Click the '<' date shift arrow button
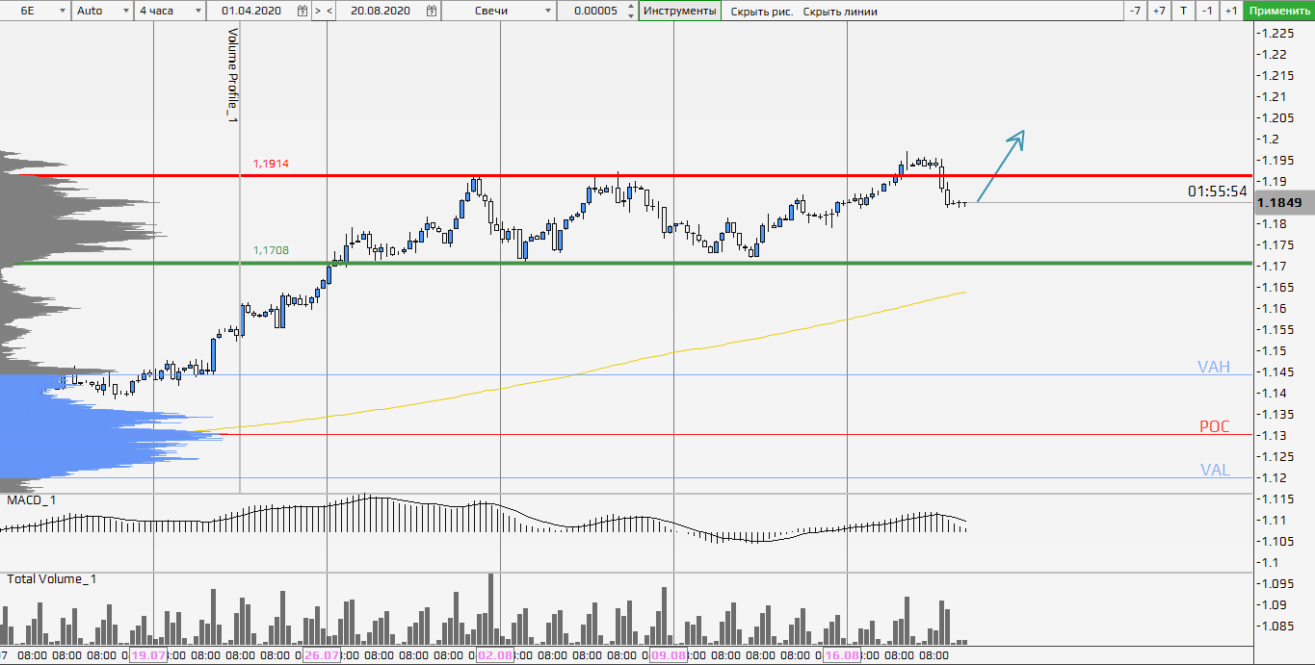The image size is (1315, 665). tap(329, 11)
